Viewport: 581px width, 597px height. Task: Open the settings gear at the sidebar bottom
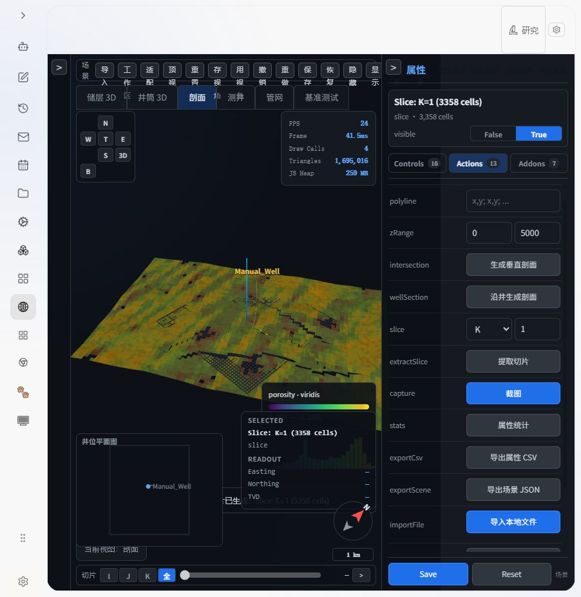[23, 582]
